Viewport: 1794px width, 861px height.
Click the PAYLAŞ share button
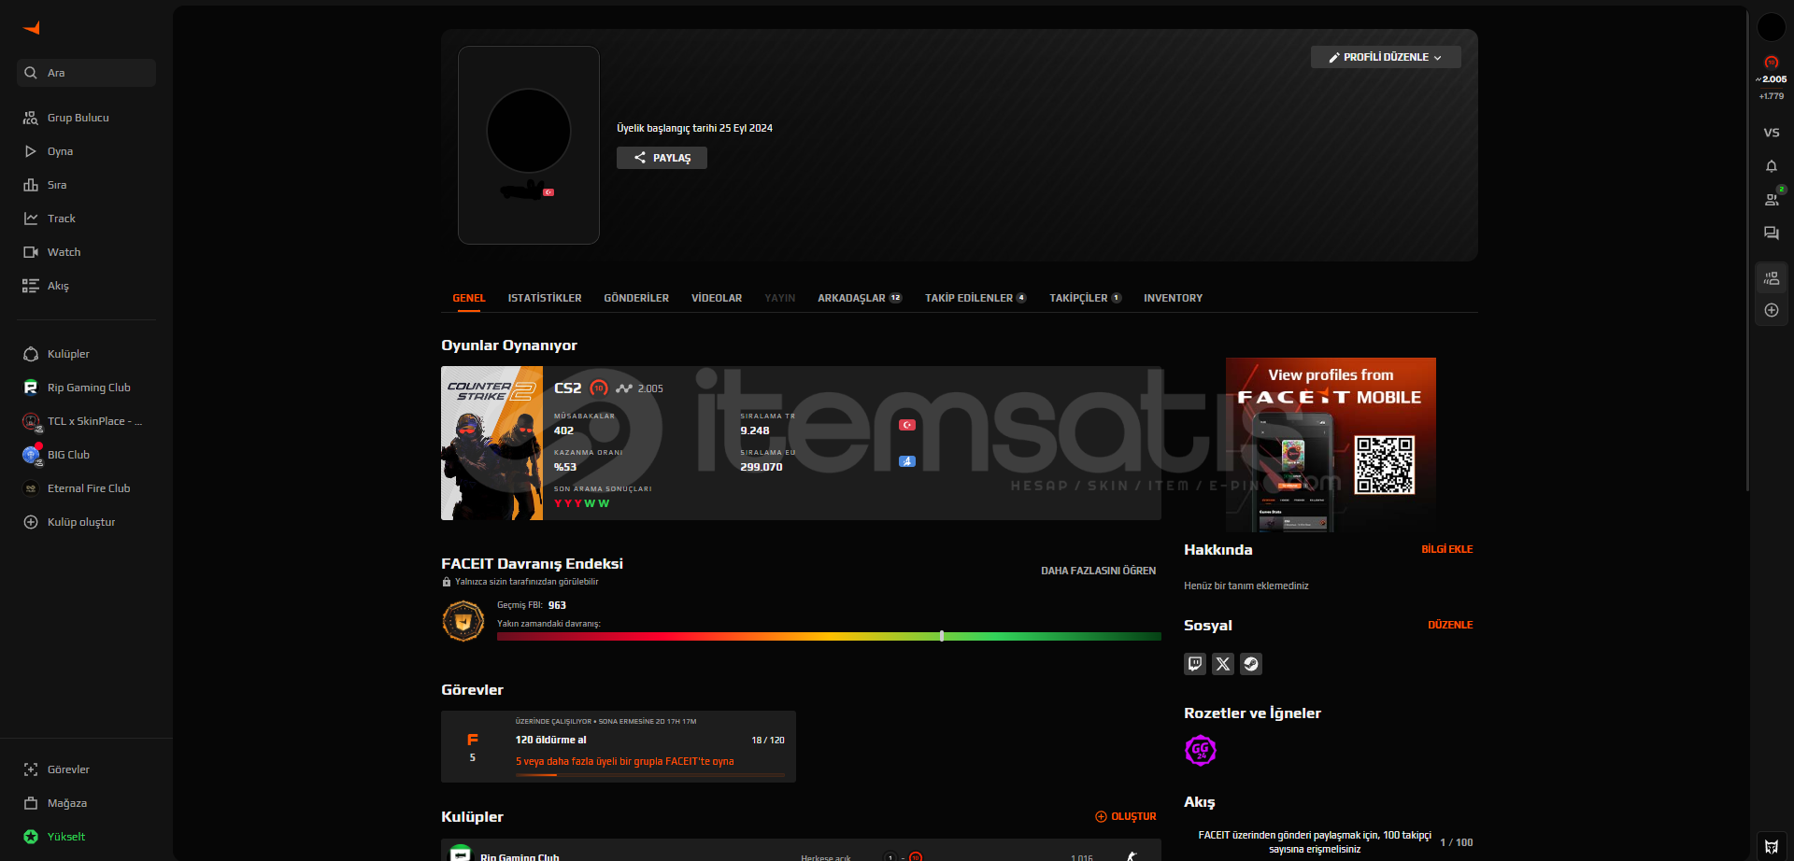(662, 158)
